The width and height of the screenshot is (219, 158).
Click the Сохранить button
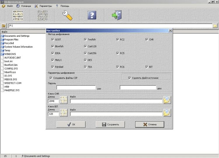click(x=110, y=124)
